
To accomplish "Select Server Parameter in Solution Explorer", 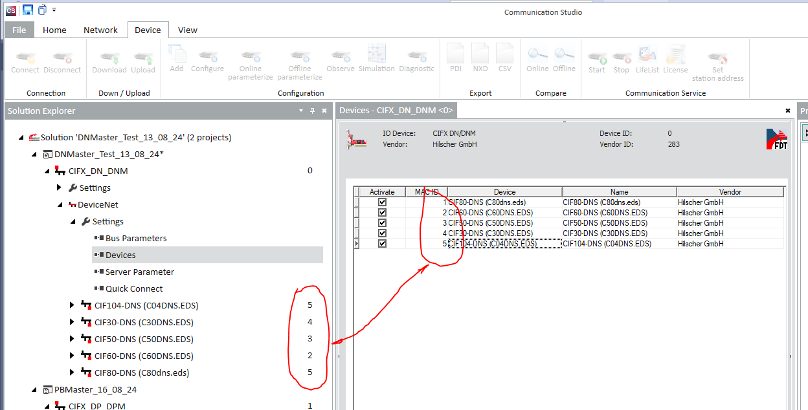I will 140,272.
